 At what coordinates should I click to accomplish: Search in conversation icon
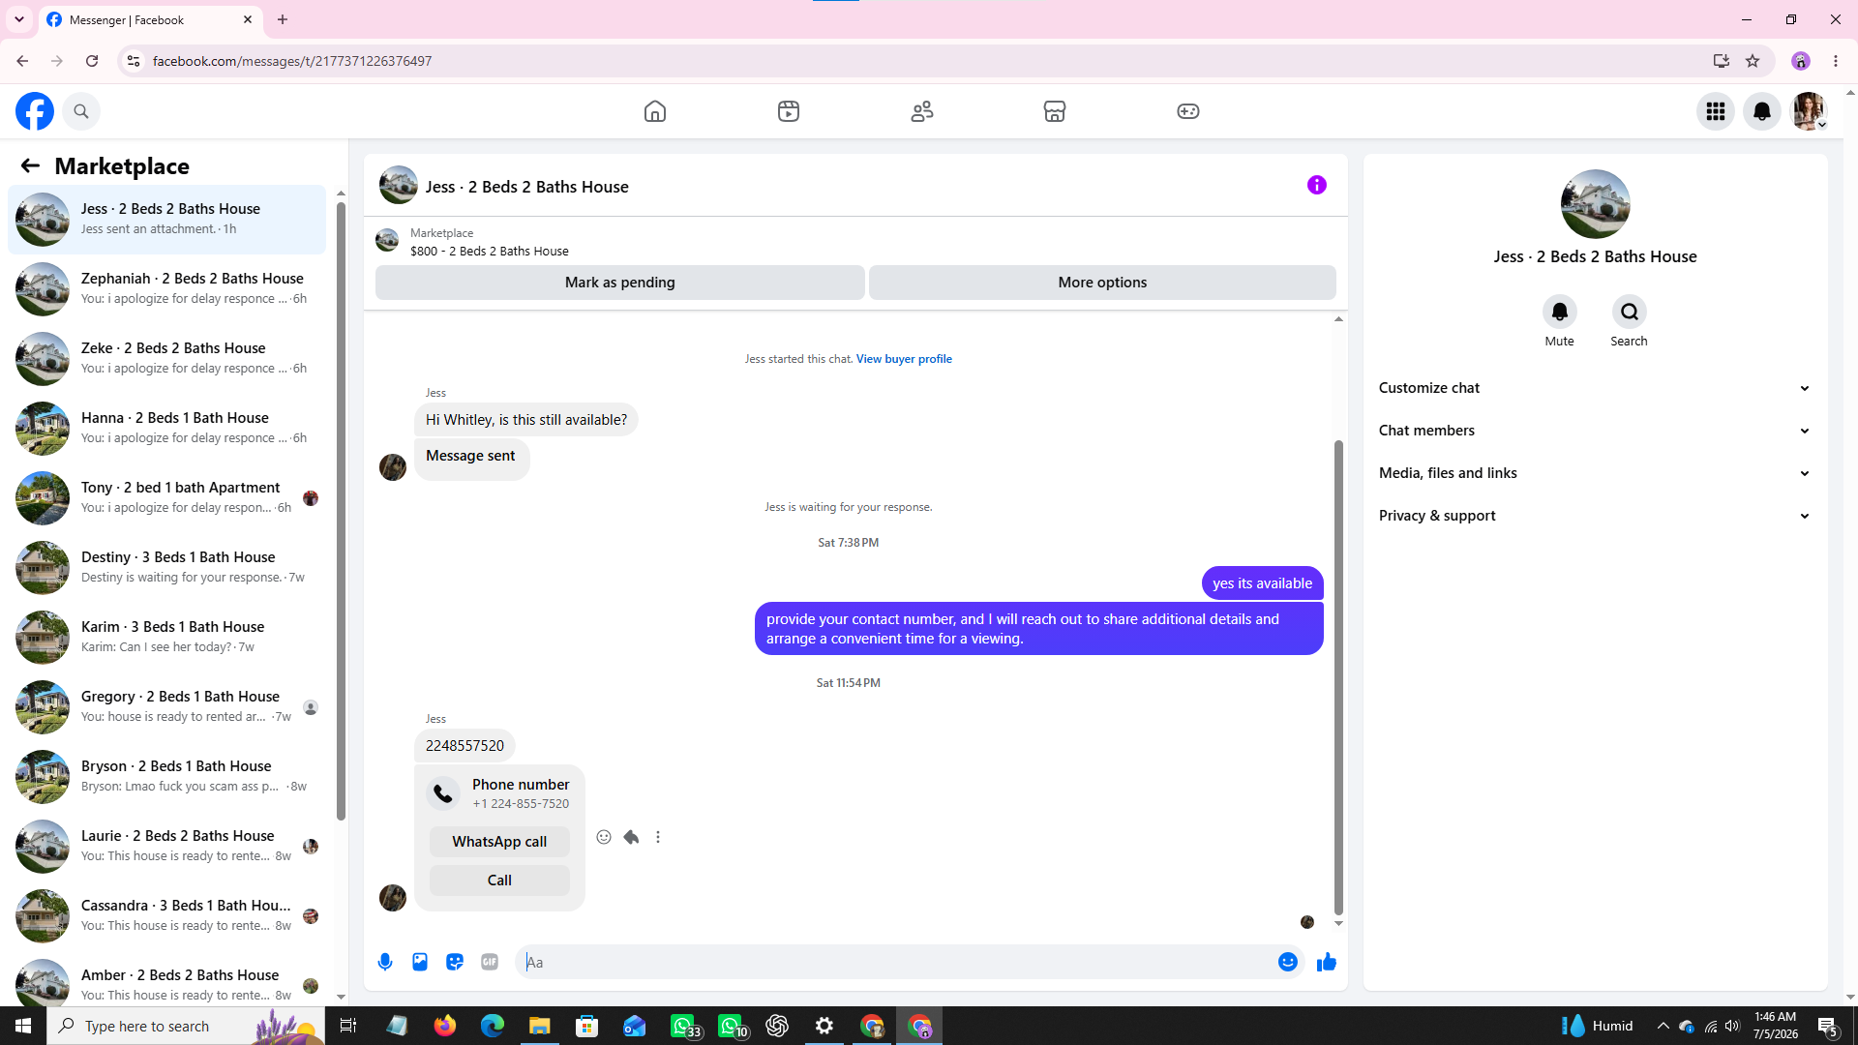1629,312
